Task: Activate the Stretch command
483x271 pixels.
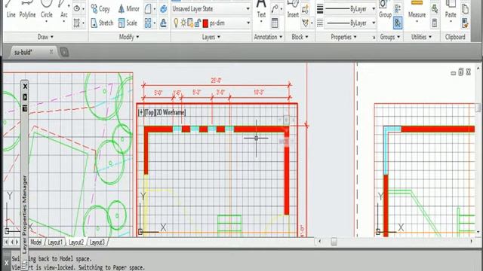Action: click(x=103, y=23)
